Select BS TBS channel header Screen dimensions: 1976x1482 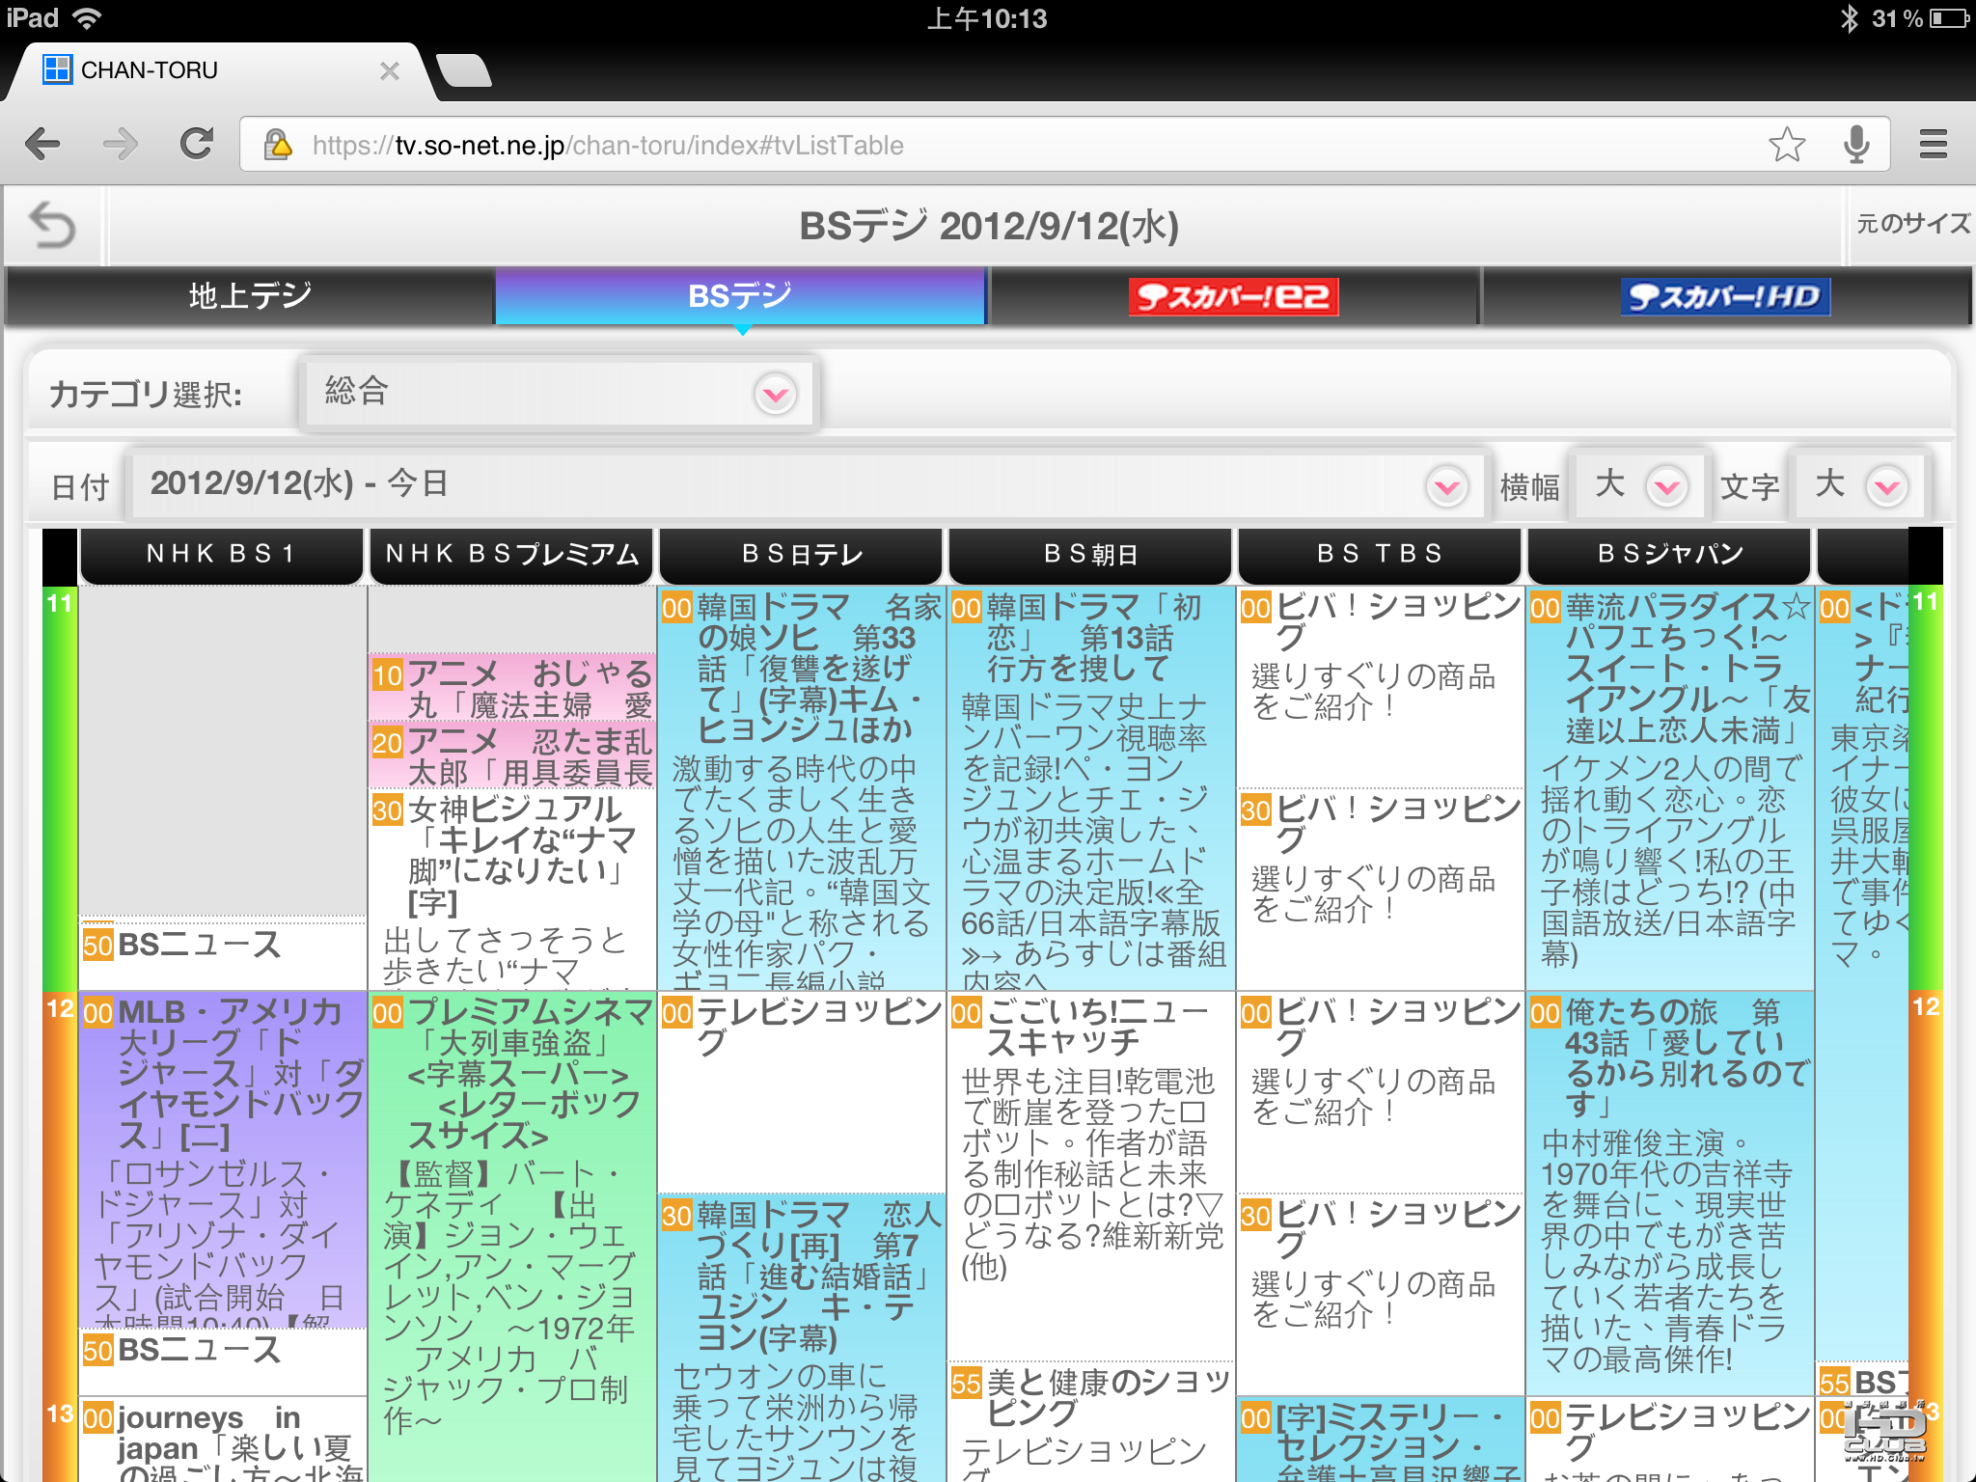[x=1380, y=554]
